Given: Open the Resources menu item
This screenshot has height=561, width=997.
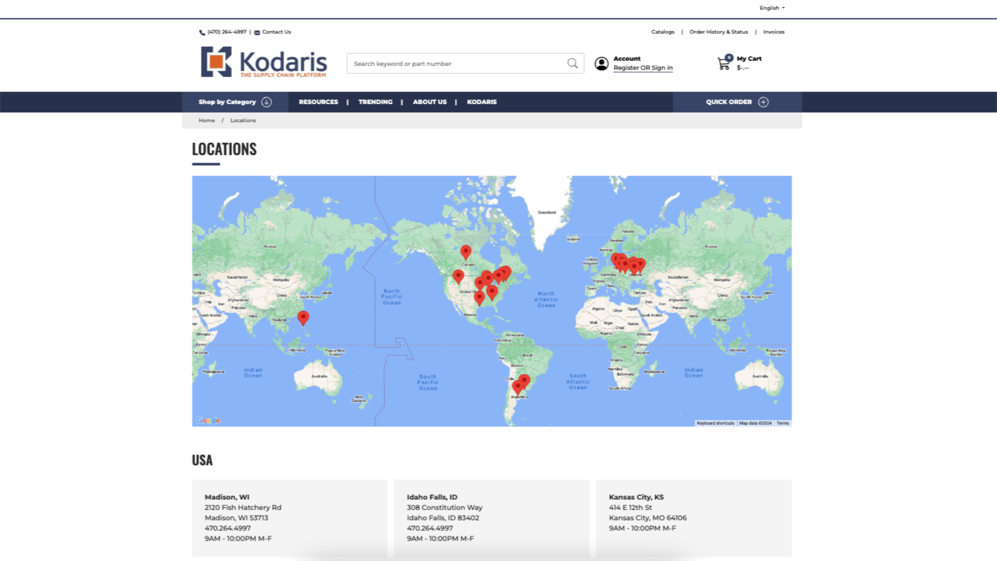Looking at the screenshot, I should pyautogui.click(x=318, y=102).
